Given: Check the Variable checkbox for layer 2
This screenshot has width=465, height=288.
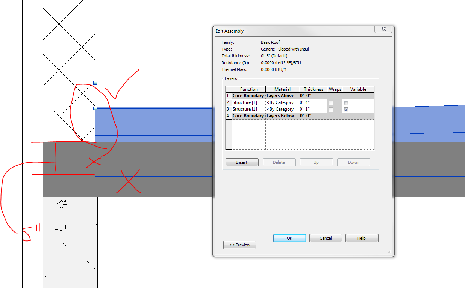Looking at the screenshot, I should 346,102.
